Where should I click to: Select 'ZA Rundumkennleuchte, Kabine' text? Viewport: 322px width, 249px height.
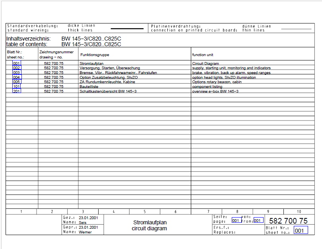[107, 82]
